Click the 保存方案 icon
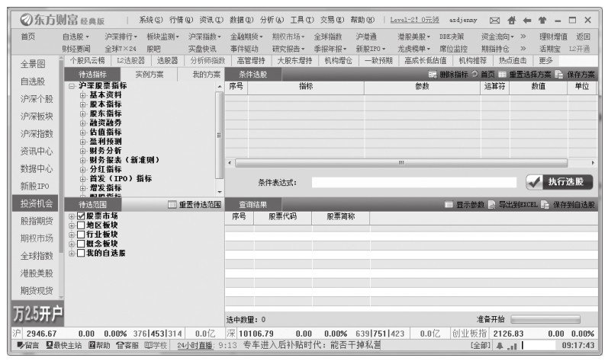Image resolution: width=608 pixels, height=361 pixels. (558, 75)
